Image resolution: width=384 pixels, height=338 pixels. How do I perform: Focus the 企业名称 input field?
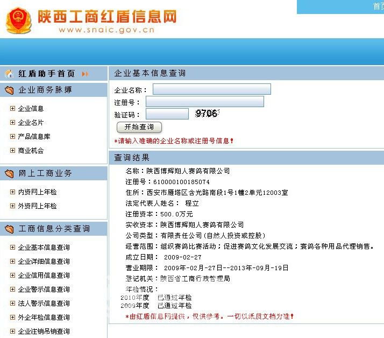(211, 89)
